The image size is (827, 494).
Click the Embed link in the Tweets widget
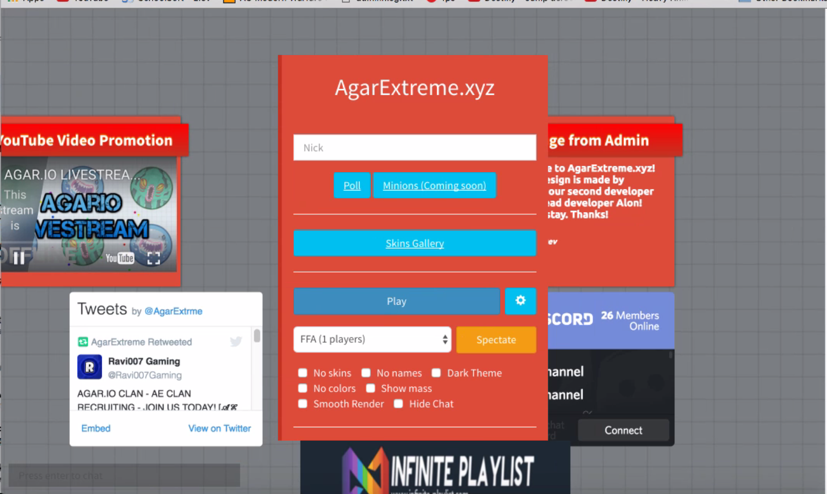[96, 428]
